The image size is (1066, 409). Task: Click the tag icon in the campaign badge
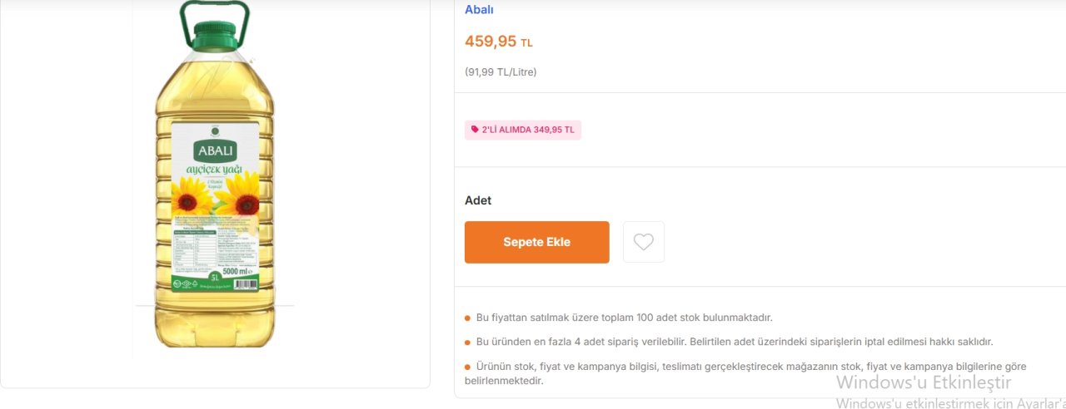[475, 130]
